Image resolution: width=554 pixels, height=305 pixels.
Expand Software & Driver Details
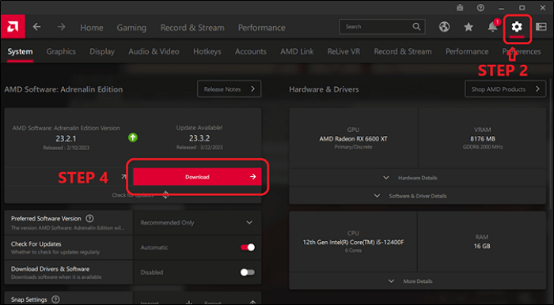(418, 196)
